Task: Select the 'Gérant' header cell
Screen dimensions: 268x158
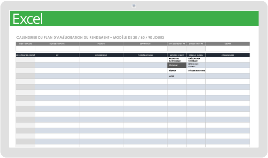Action: point(228,44)
